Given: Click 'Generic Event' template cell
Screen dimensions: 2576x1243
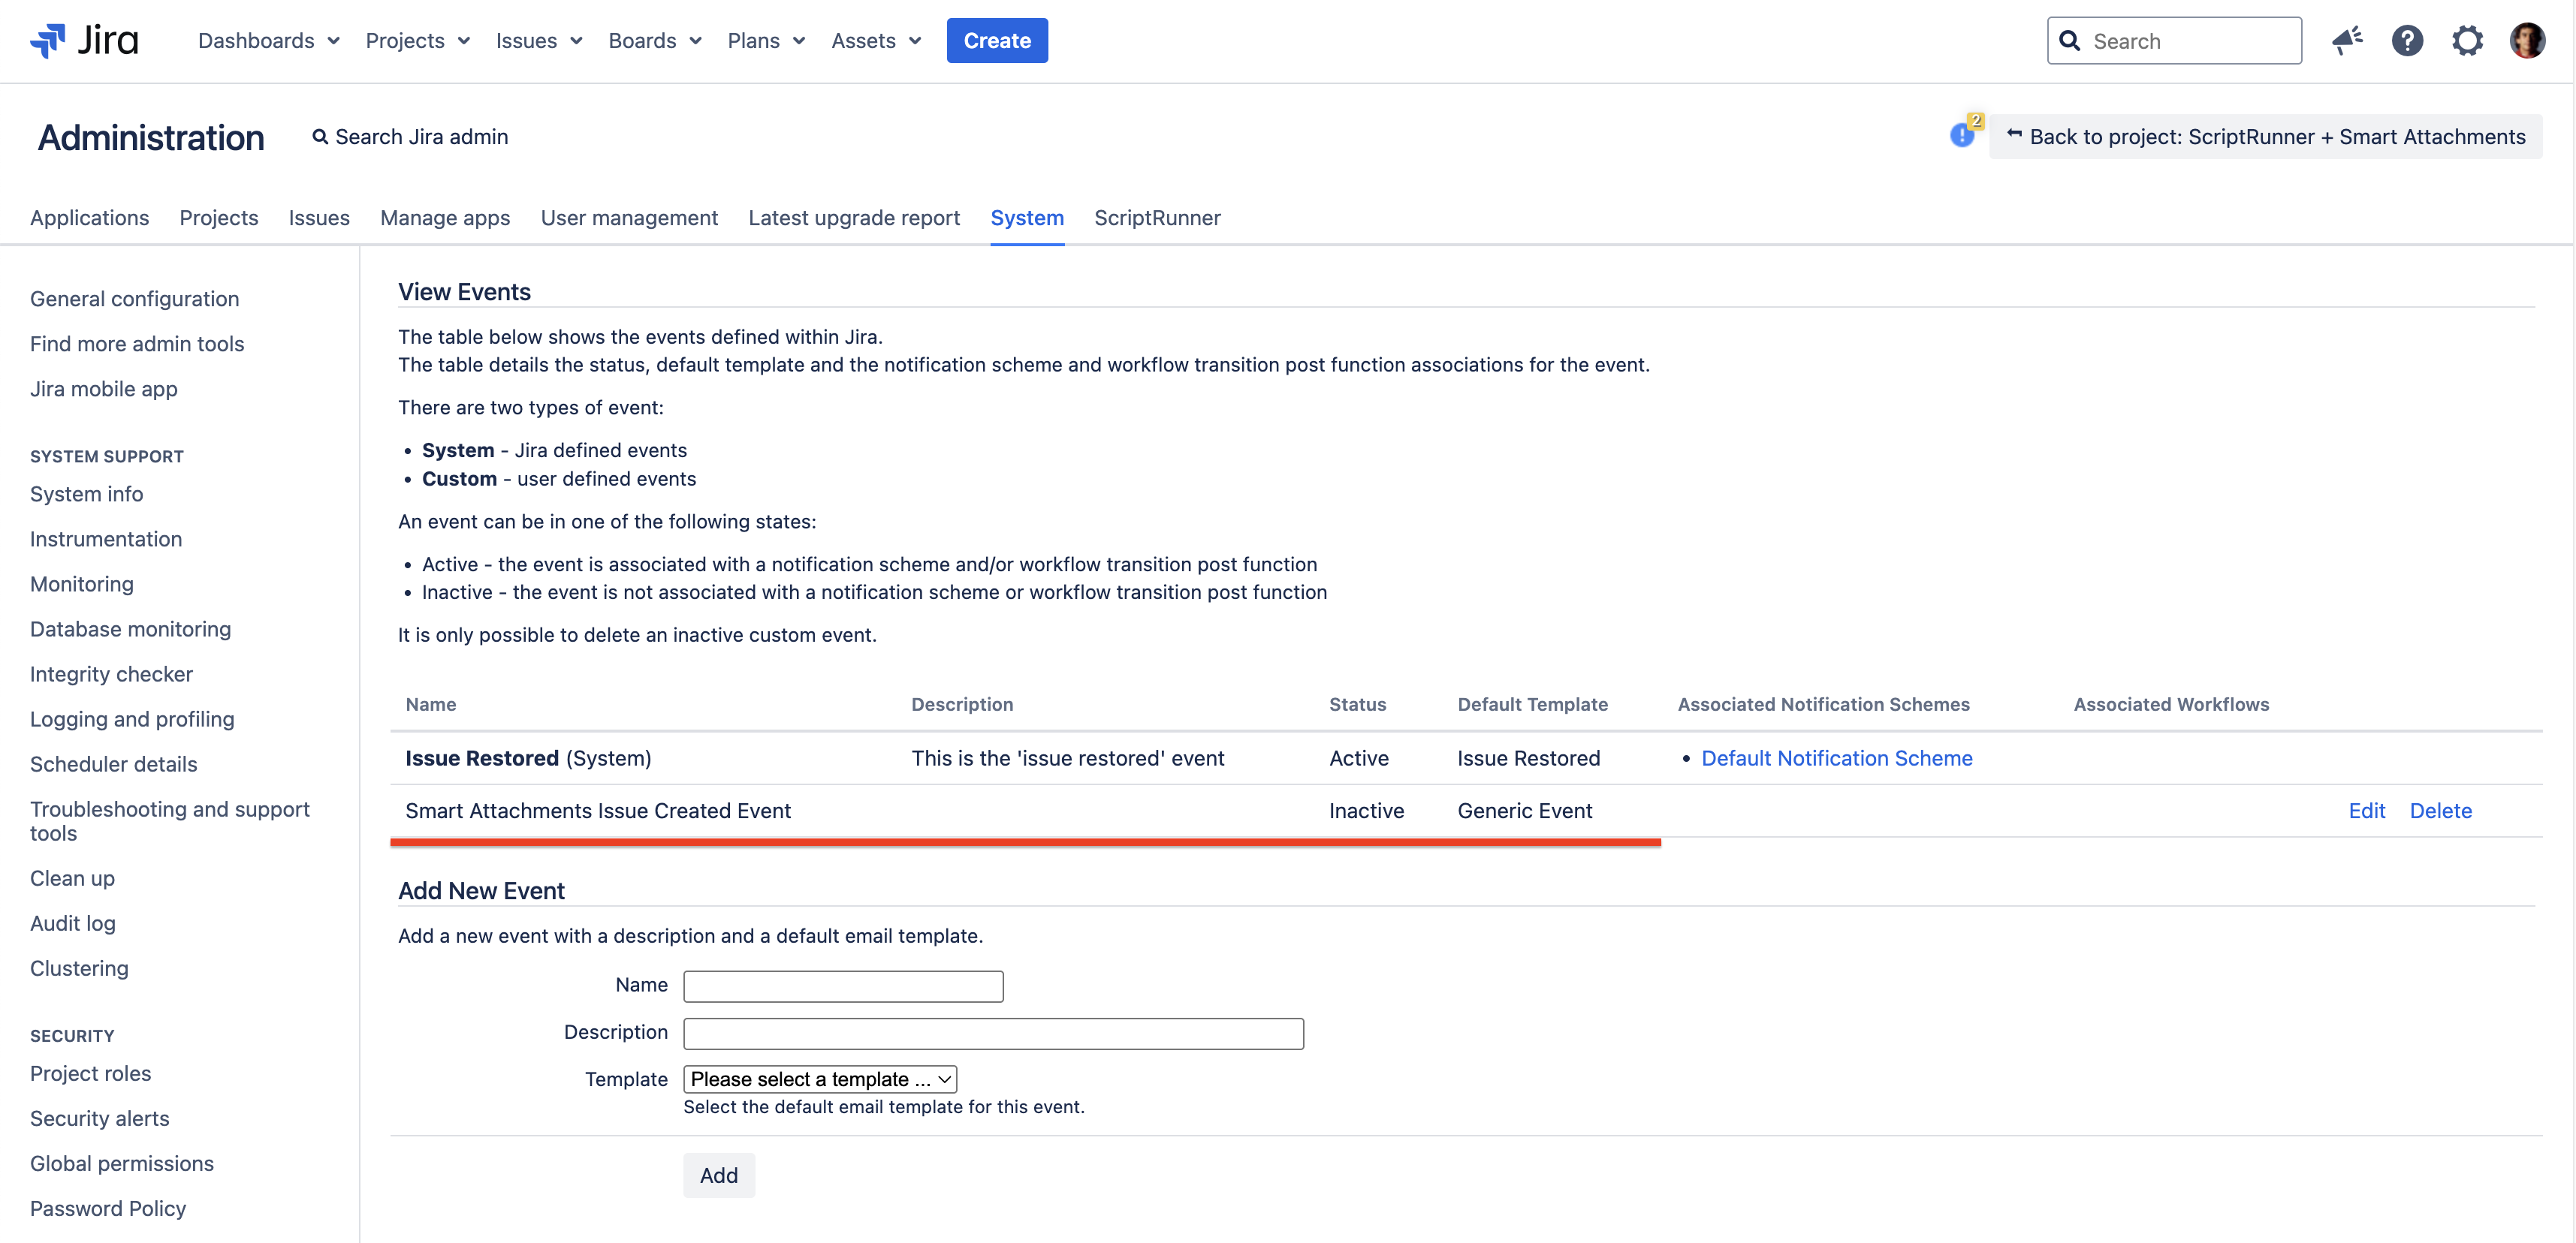Looking at the screenshot, I should 1524,811.
